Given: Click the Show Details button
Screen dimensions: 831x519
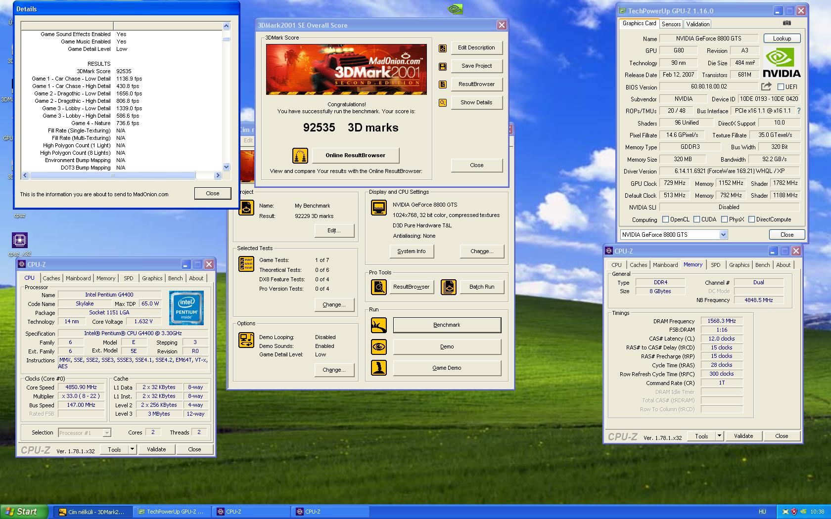Looking at the screenshot, I should tap(476, 102).
